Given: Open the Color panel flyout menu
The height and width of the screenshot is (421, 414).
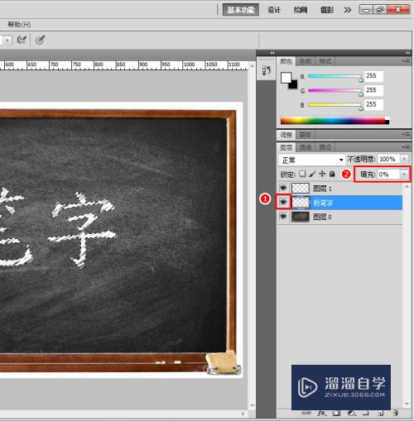Looking at the screenshot, I should (x=406, y=61).
